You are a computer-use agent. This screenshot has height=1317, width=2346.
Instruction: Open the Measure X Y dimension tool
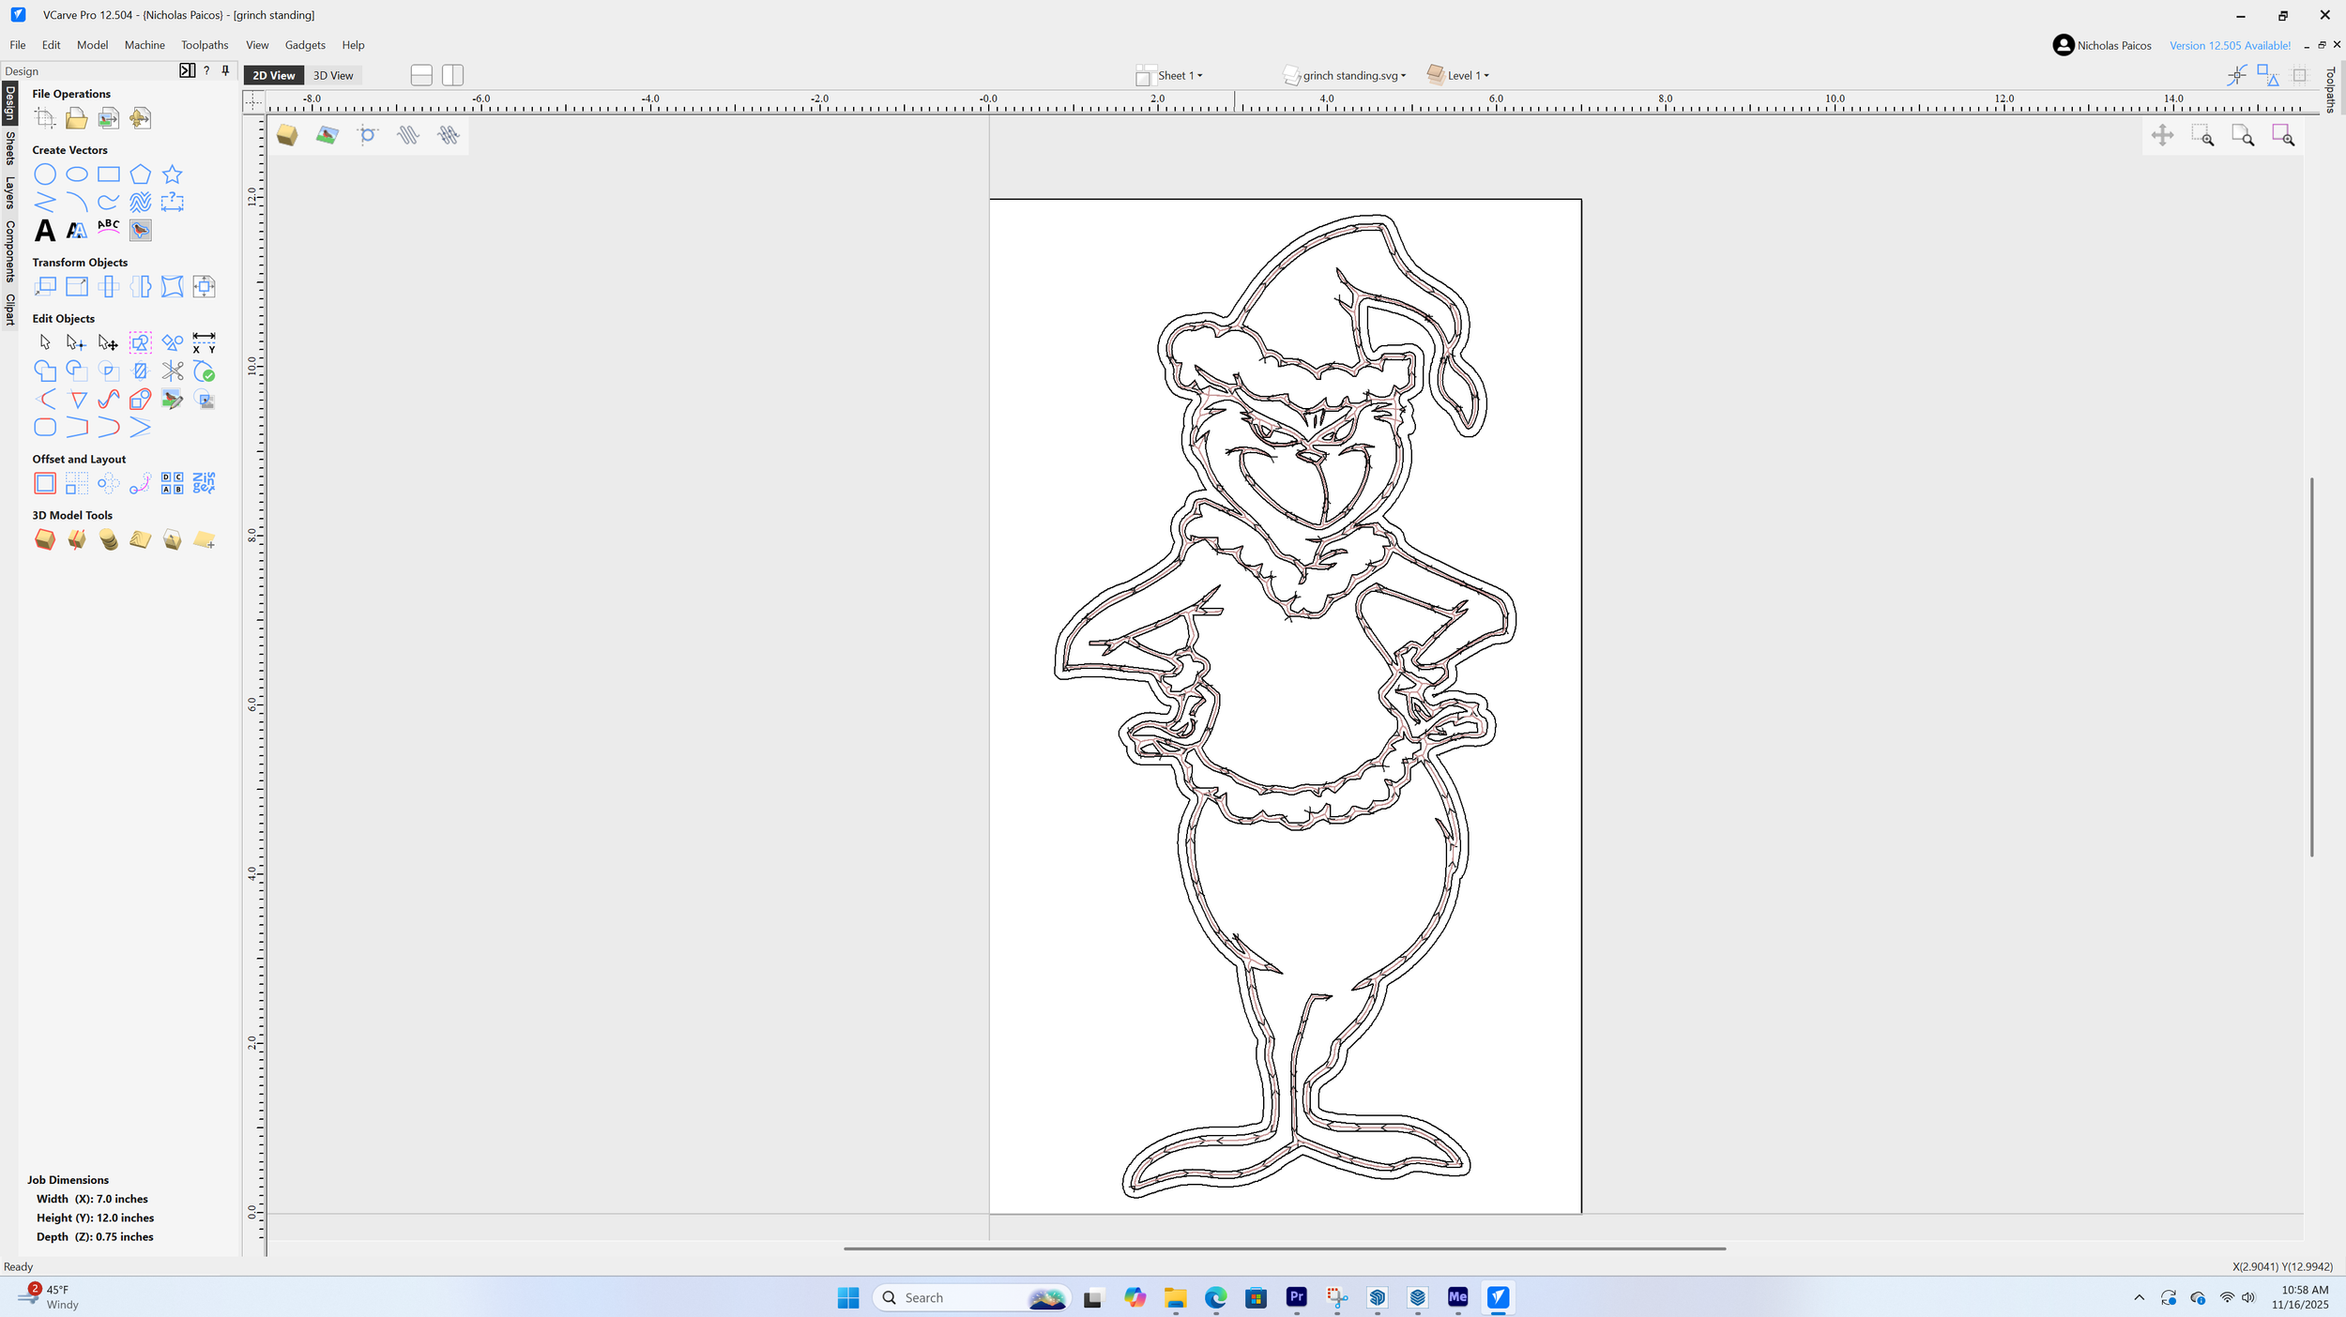click(204, 343)
